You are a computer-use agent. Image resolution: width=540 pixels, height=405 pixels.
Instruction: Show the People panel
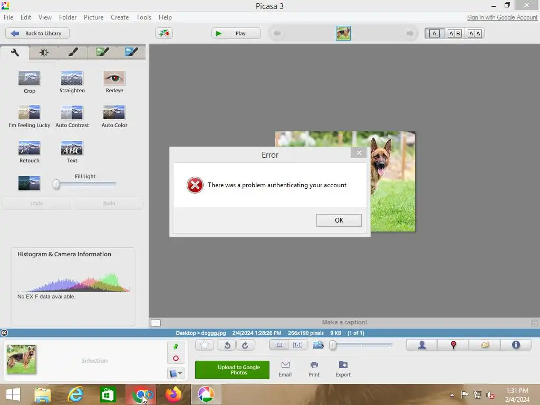pyautogui.click(x=422, y=345)
